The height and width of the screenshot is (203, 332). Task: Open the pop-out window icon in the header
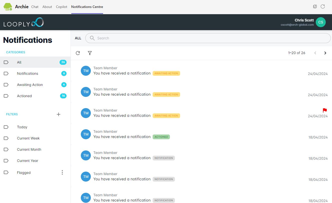pos(315,6)
